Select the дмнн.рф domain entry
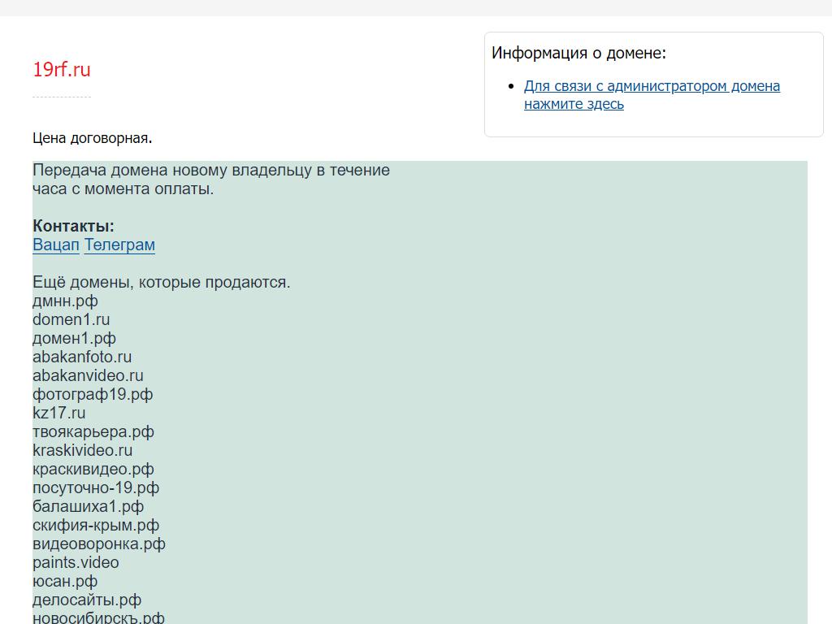 65,301
